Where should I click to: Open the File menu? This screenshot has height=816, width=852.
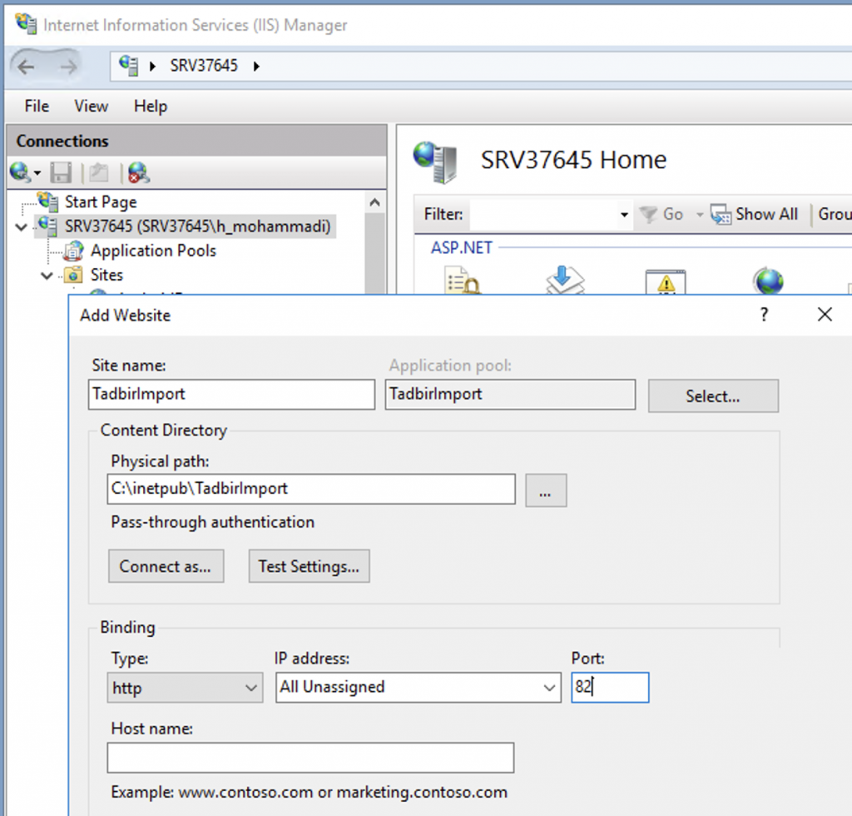(37, 106)
